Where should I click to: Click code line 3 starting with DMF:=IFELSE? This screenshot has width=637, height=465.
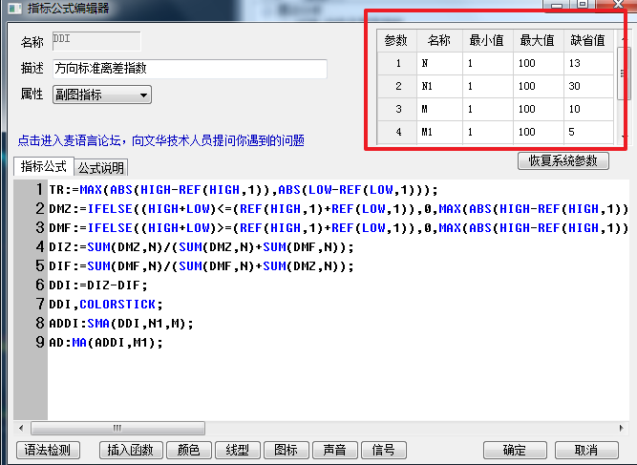coord(338,228)
